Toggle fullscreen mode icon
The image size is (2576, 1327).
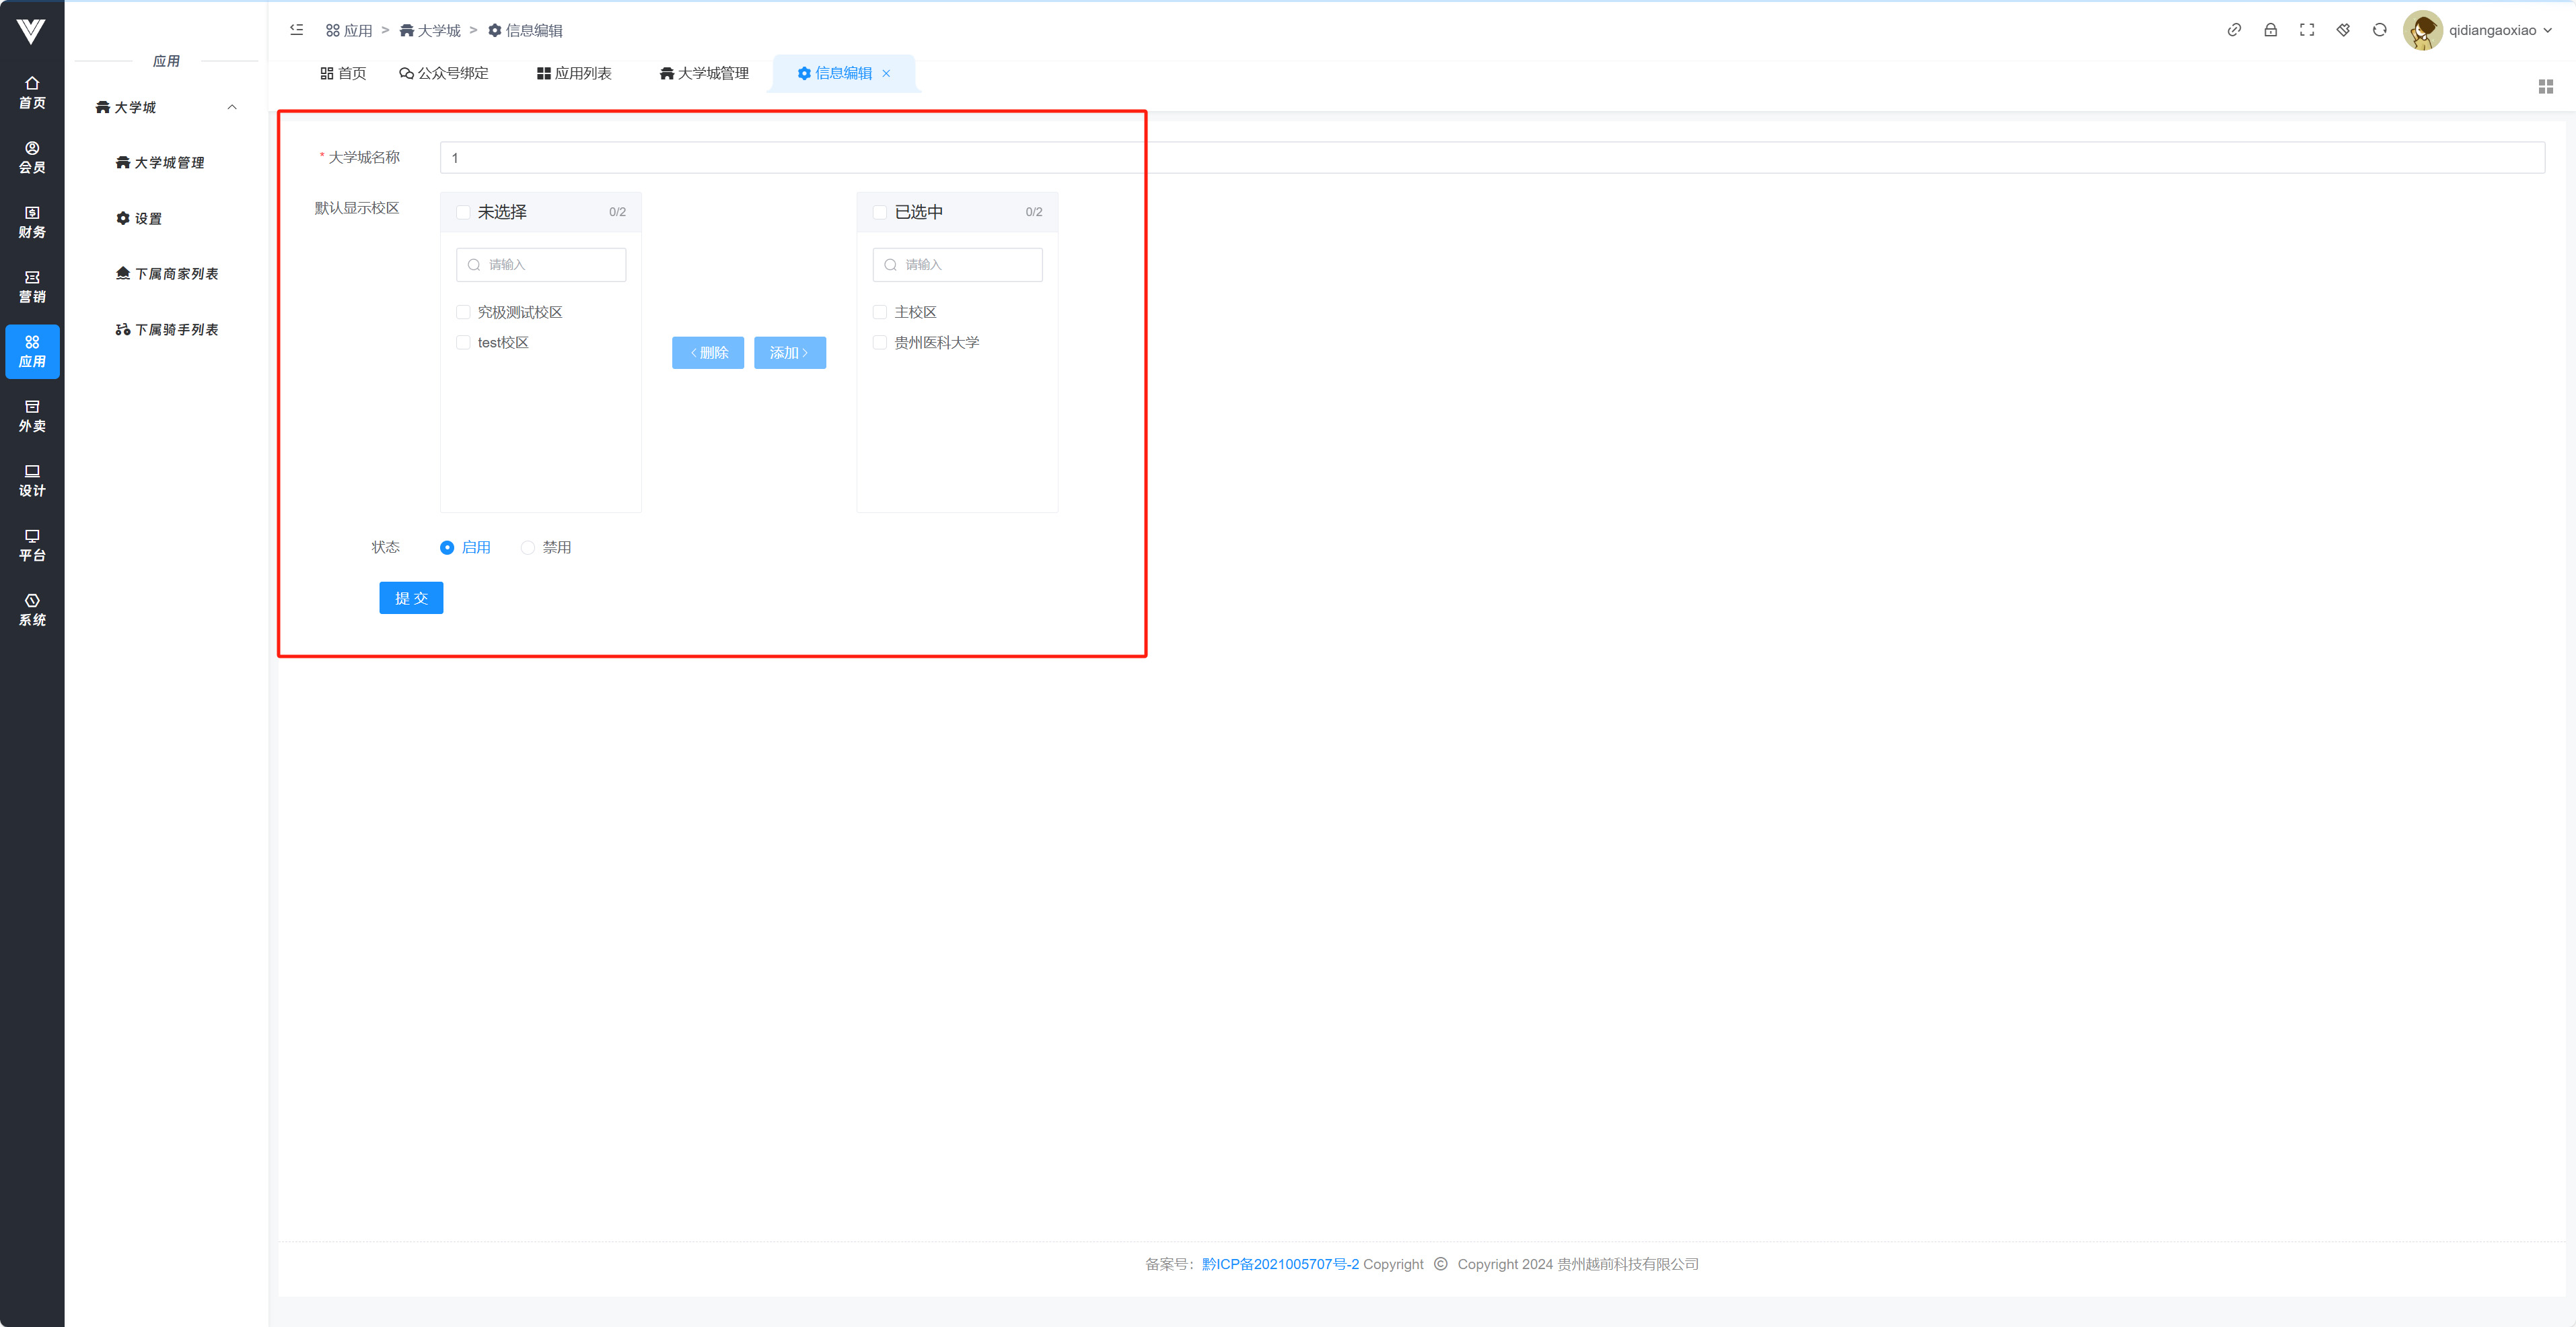pos(2306,30)
